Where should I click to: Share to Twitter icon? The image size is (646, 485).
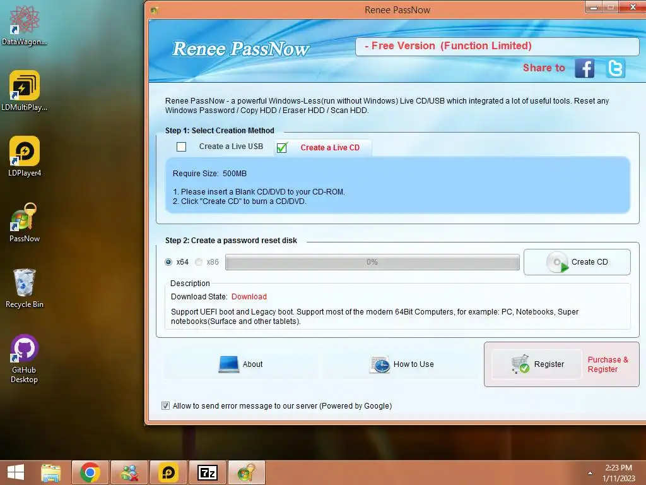coord(616,68)
